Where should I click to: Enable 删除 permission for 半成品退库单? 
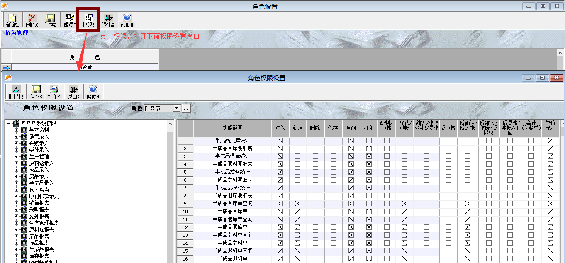316,227
